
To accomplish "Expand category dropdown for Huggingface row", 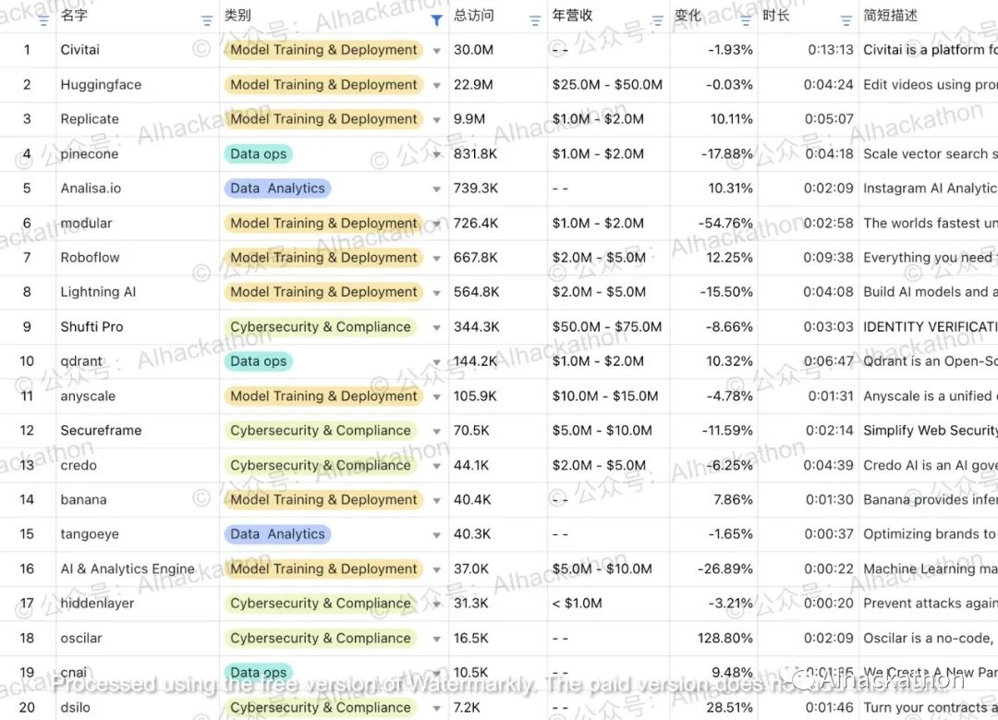I will click(x=436, y=85).
